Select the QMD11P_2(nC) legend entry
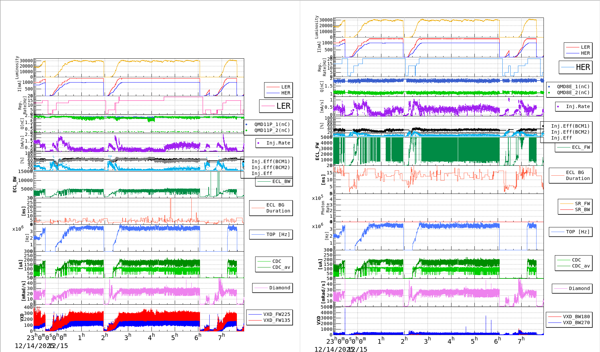Viewport: 600px width, 352px height. (x=272, y=131)
